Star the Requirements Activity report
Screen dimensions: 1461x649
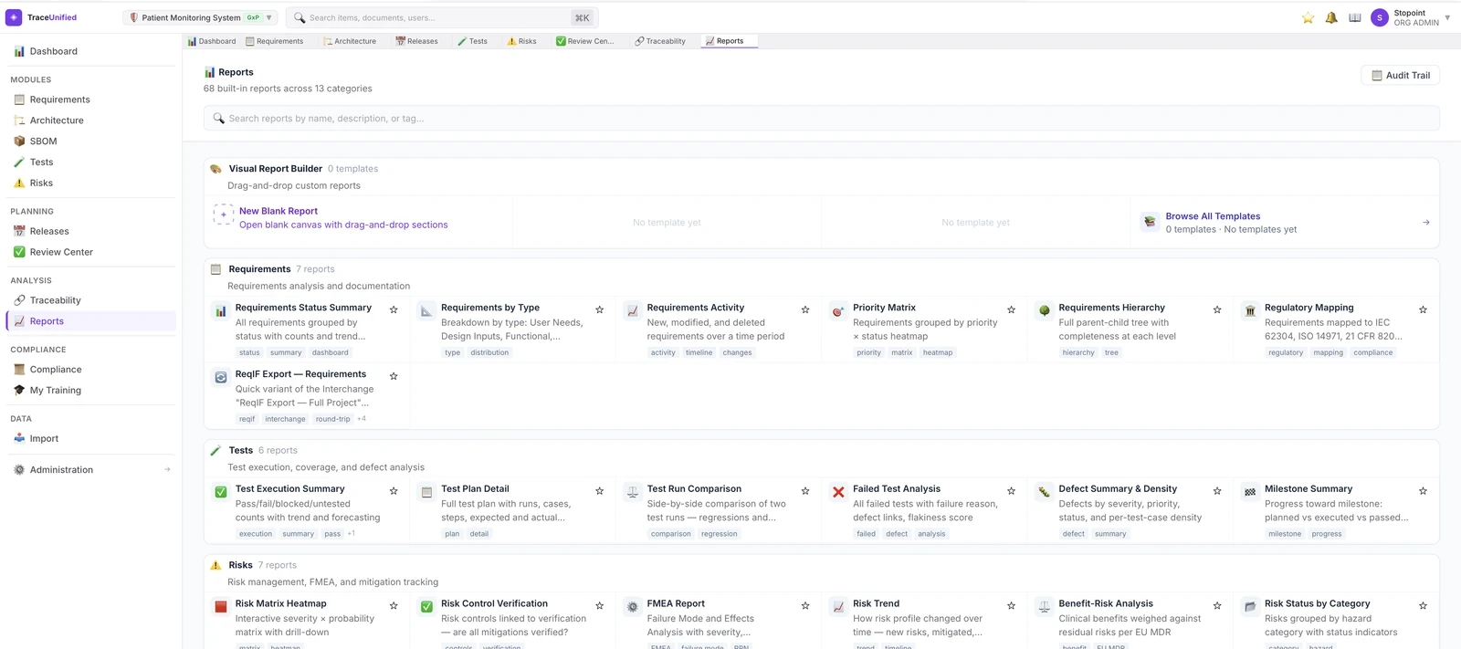click(805, 309)
